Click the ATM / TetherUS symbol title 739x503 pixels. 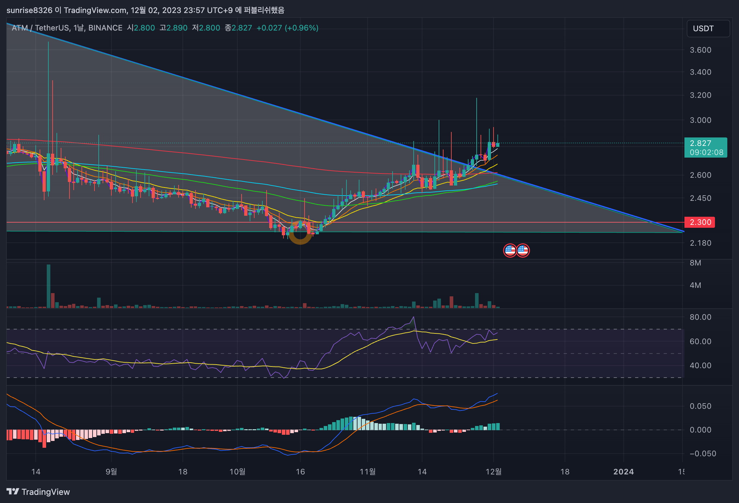pyautogui.click(x=40, y=28)
